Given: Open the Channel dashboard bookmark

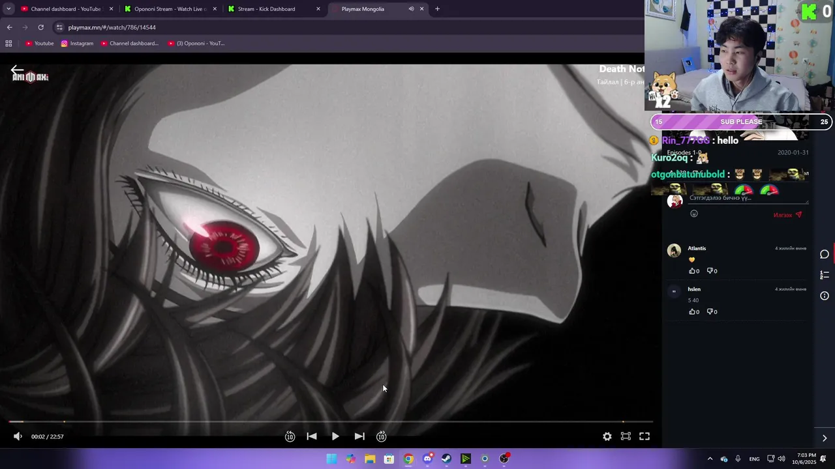Looking at the screenshot, I should 130,44.
